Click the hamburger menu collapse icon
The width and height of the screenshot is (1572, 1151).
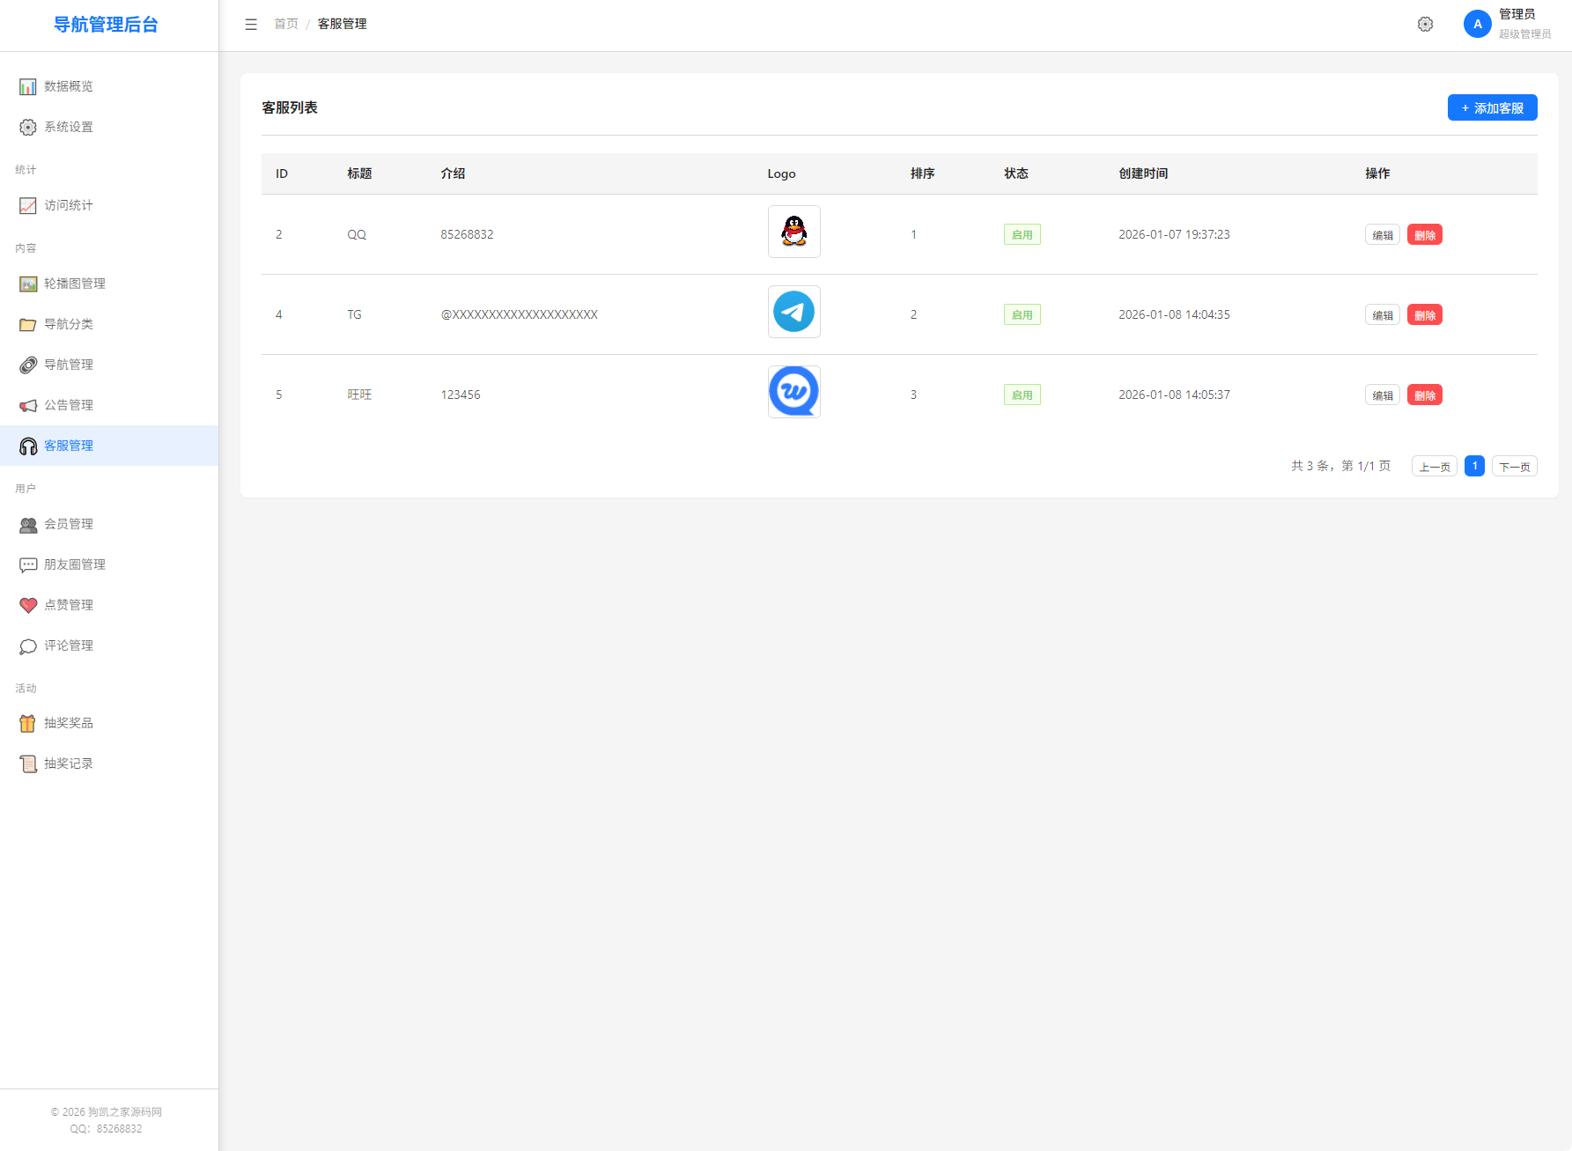coord(251,25)
